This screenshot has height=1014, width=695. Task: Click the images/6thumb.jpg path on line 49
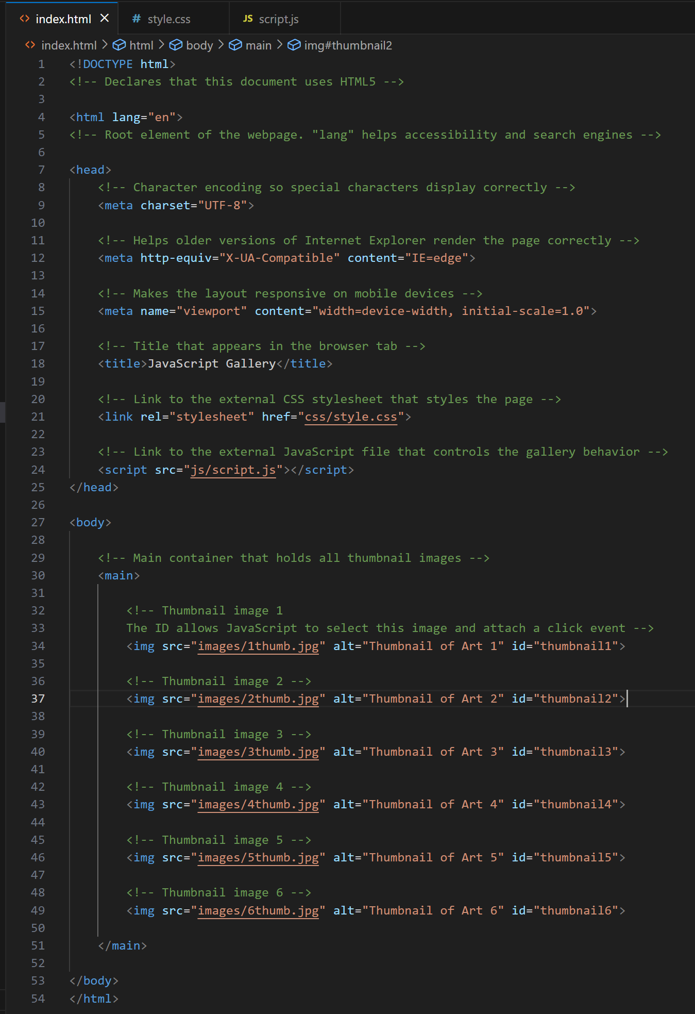point(258,910)
